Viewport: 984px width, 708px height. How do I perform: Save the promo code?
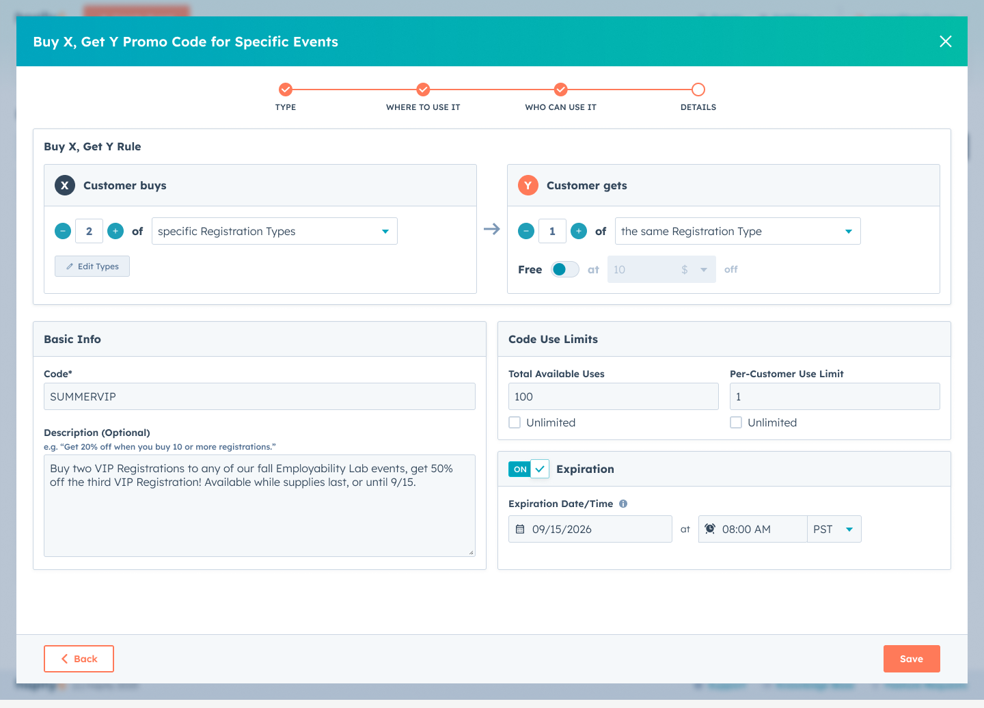[912, 659]
